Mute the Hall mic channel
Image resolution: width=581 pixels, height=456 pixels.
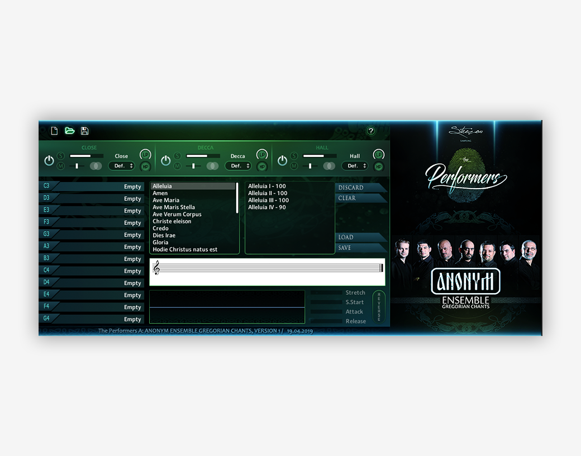294,166
